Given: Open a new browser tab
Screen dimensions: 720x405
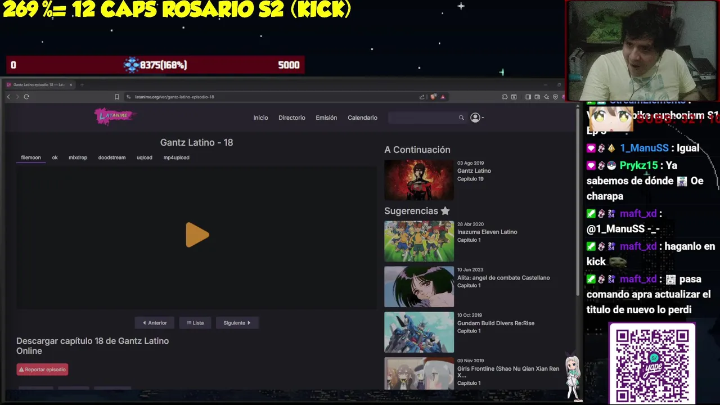Looking at the screenshot, I should (x=82, y=85).
